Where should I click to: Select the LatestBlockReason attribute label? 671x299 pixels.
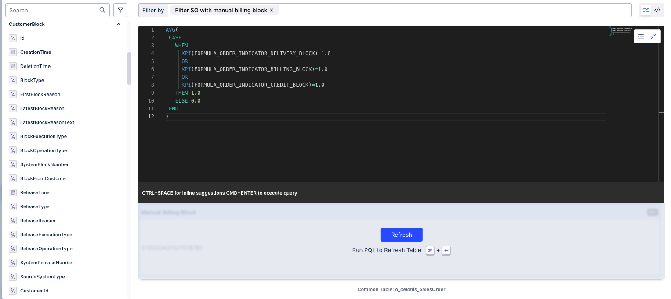(x=42, y=108)
